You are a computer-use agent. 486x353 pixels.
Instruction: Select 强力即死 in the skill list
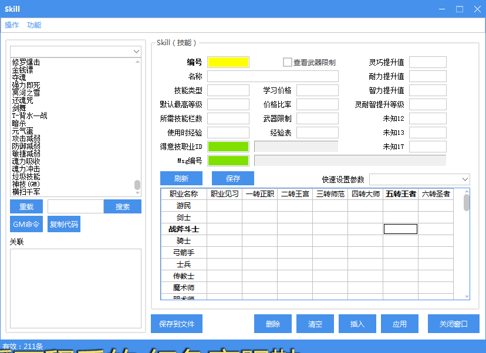point(26,85)
